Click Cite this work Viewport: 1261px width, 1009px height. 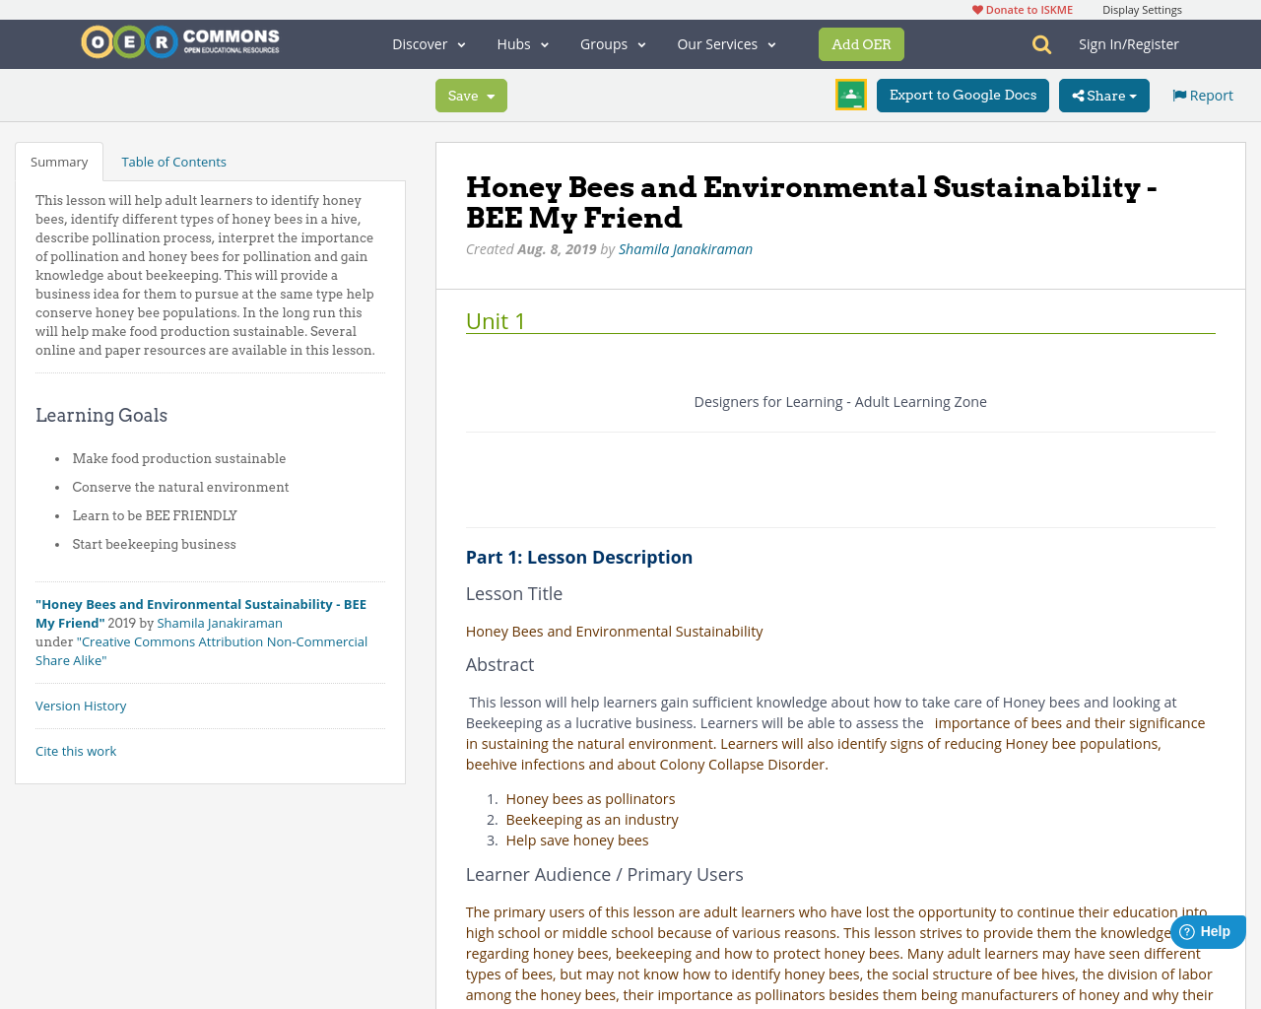(x=76, y=750)
